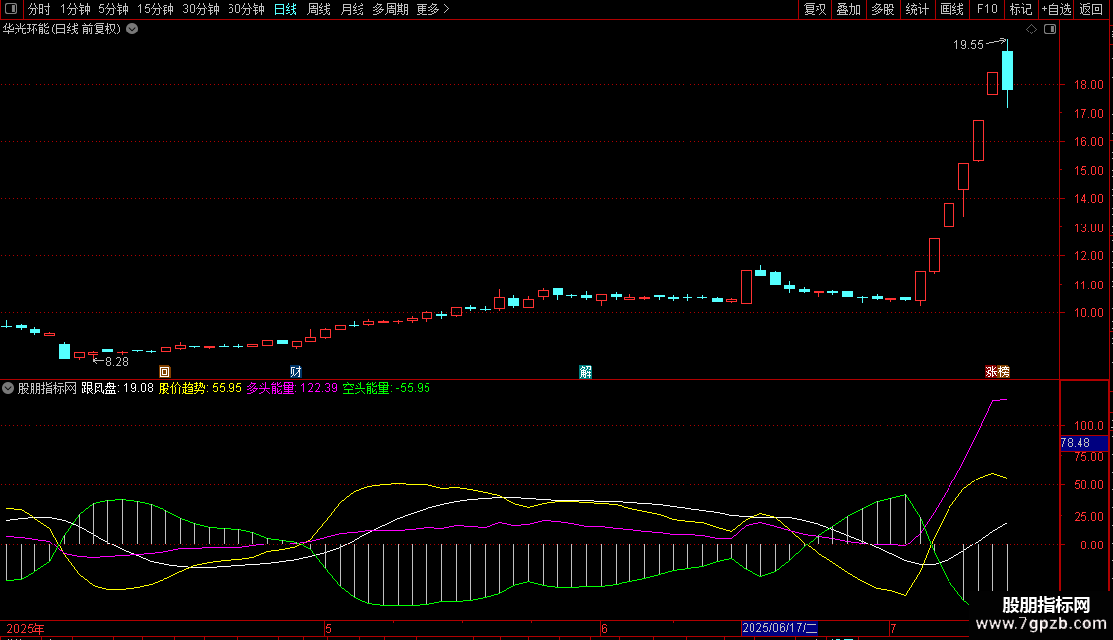
Task: Select the 60分钟 period tab
Action: coord(245,9)
